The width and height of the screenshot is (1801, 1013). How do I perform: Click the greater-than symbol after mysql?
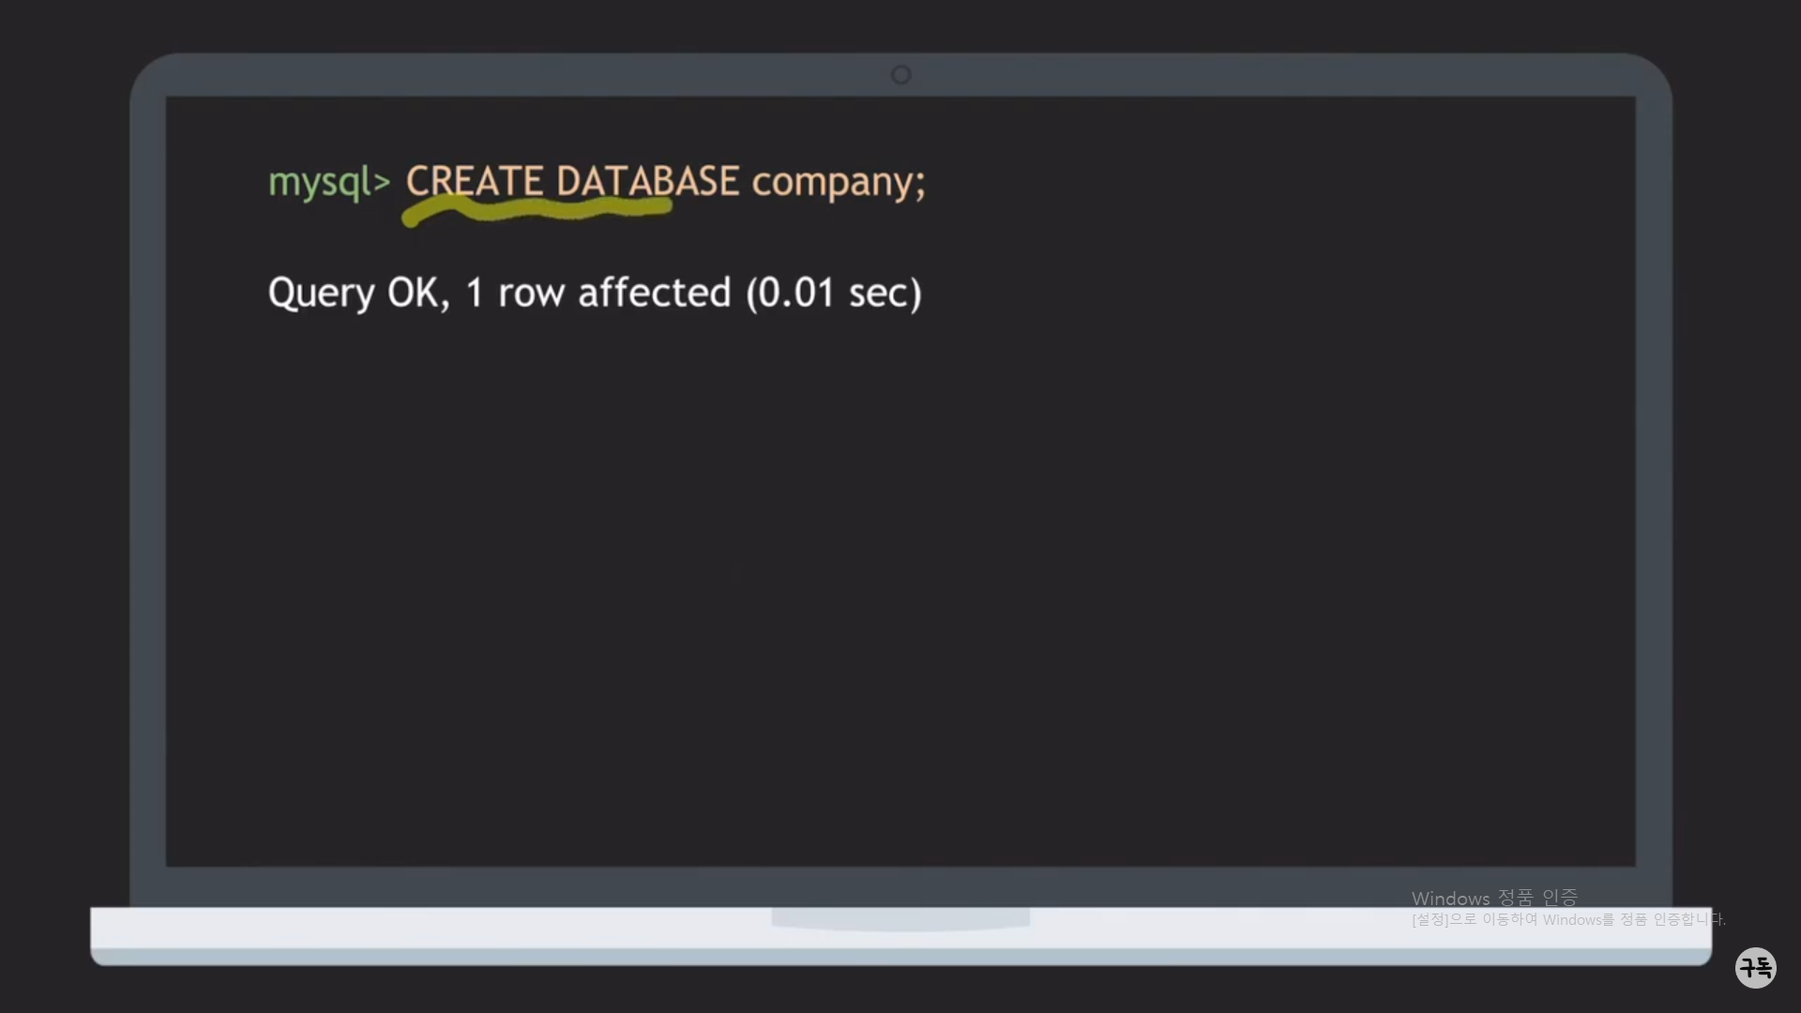point(382,182)
